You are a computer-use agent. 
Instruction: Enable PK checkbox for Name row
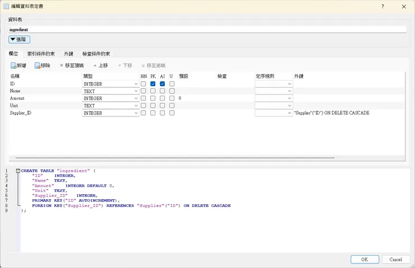(153, 91)
